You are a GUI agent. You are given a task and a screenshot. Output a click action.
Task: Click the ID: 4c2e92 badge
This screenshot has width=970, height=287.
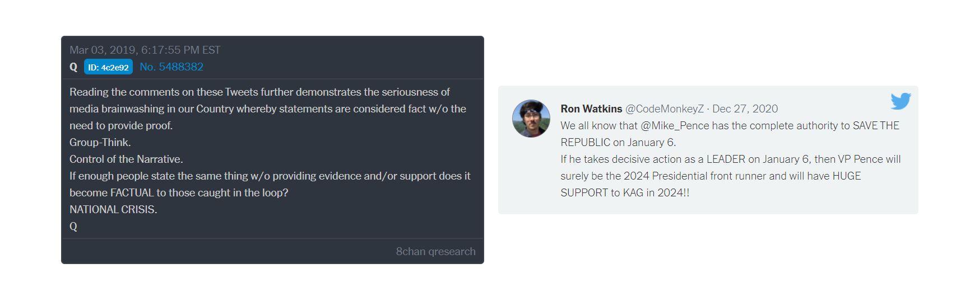[x=108, y=67]
